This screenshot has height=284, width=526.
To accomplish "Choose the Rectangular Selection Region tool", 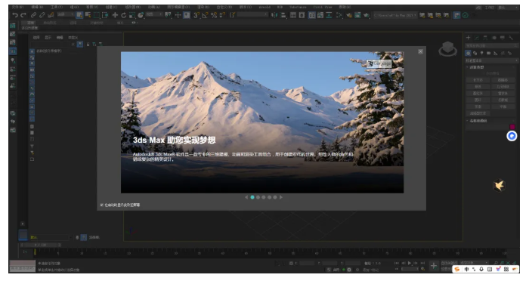I will pyautogui.click(x=97, y=15).
